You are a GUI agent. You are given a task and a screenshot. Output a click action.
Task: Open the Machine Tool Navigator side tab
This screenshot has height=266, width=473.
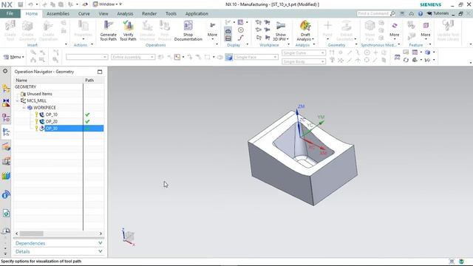6,161
